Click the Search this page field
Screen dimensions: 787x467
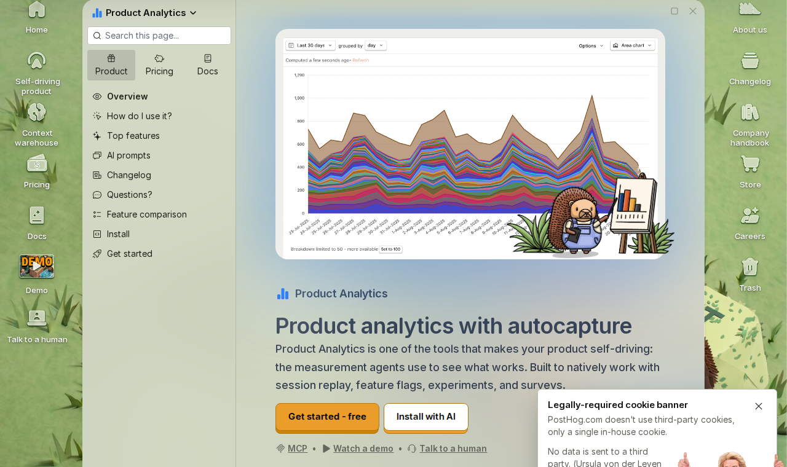159,36
